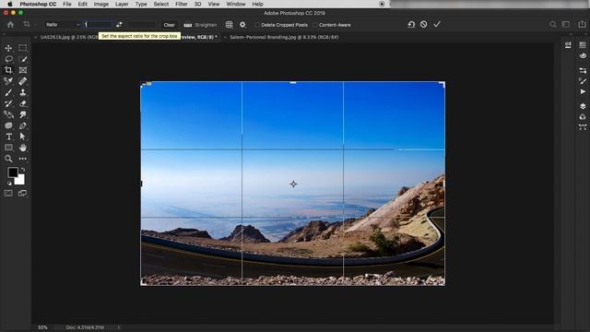This screenshot has width=590, height=332.
Task: Select the Path Selection arrow tool
Action: [x=22, y=136]
